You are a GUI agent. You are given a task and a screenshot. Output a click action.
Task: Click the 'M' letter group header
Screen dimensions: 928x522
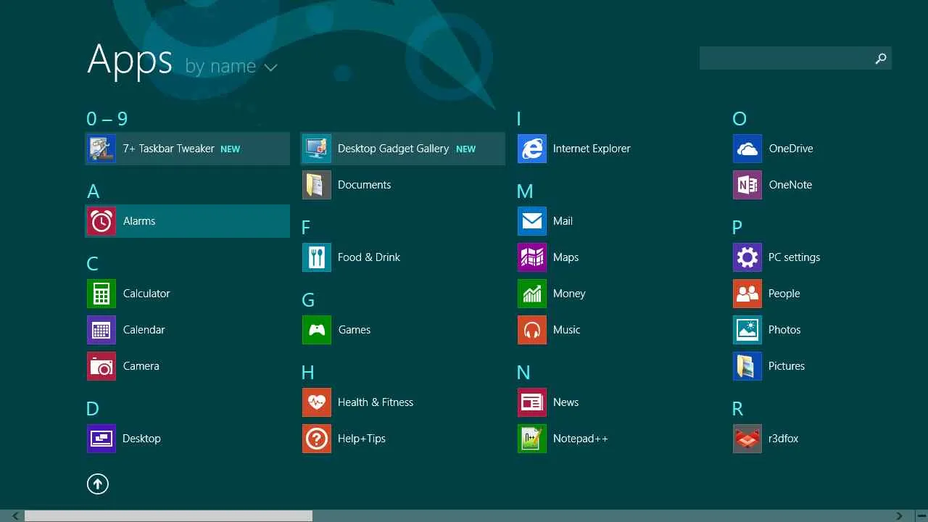pos(525,191)
